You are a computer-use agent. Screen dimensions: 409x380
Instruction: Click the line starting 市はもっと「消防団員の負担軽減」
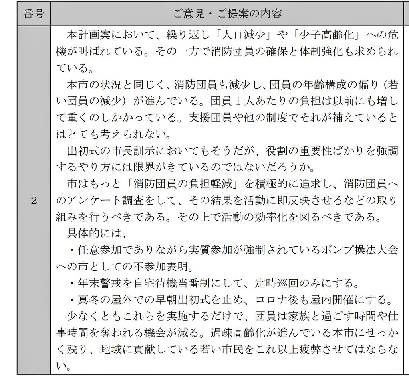[232, 184]
